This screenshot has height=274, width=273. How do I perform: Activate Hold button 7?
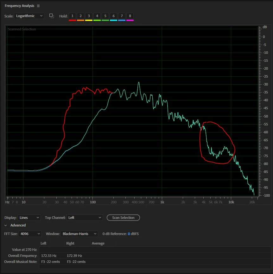pos(122,16)
